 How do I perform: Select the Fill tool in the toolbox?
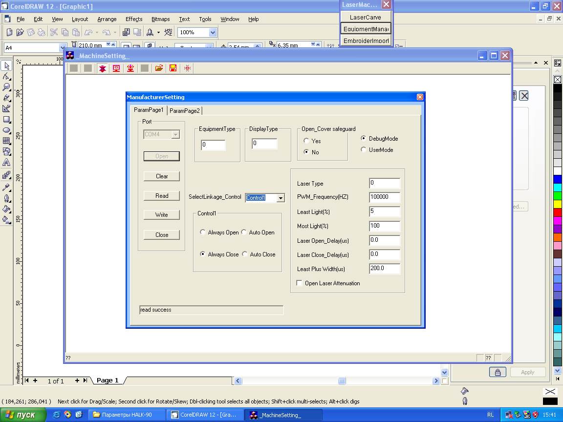click(x=6, y=209)
